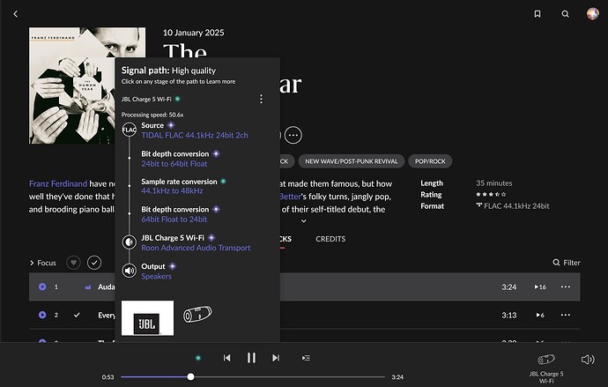Expand the Focus chevron

32,263
